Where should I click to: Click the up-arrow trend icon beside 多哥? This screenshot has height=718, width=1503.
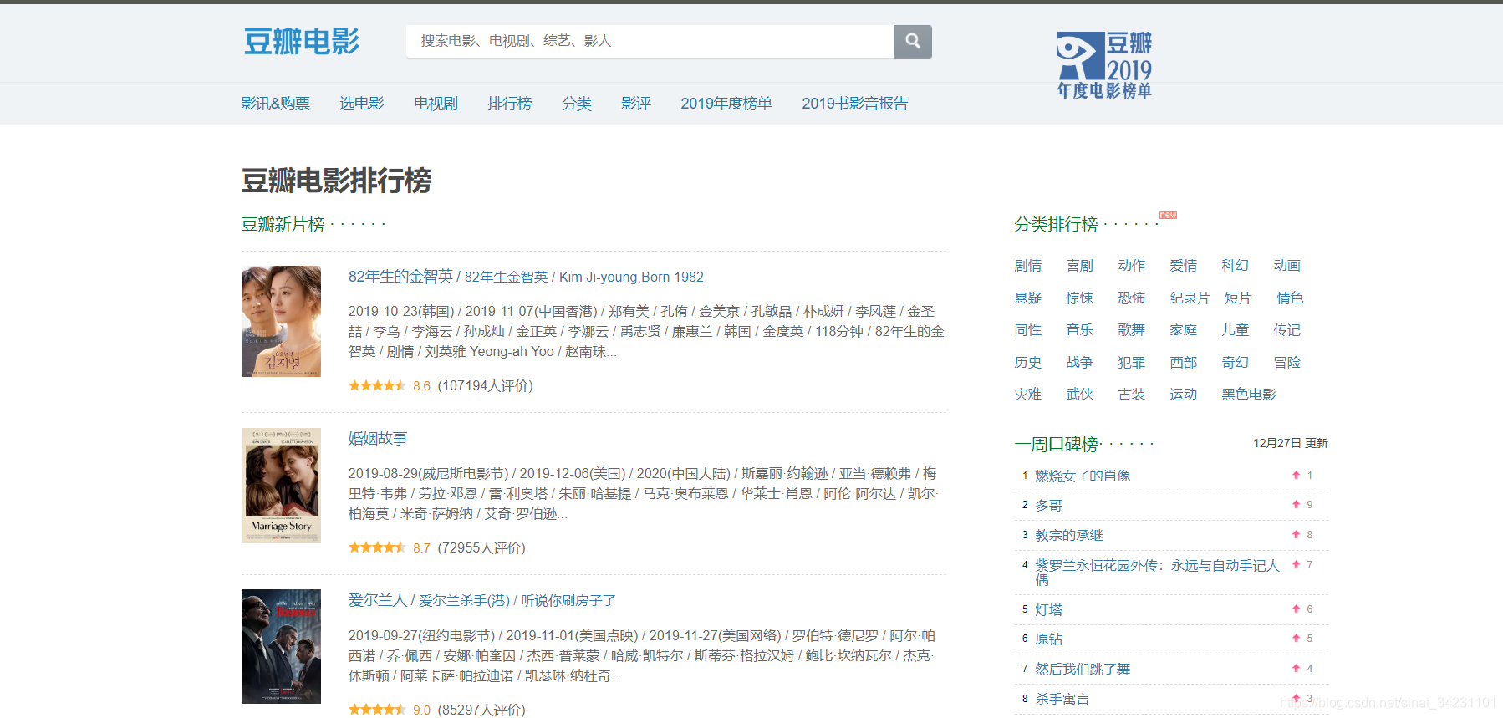[1296, 504]
